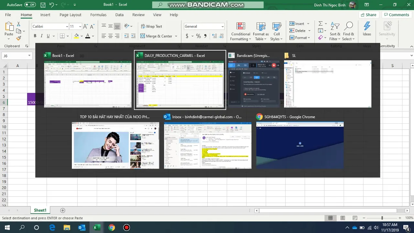Viewport: 414px width, 233px height.
Task: Apply yellow Fill Color swatch
Action: pyautogui.click(x=77, y=36)
